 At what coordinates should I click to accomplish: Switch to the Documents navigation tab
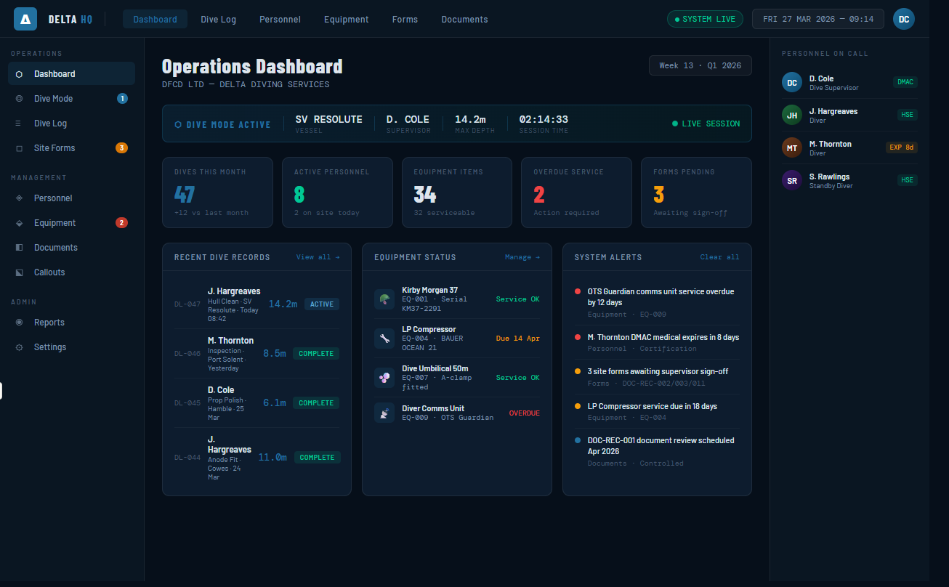click(x=464, y=20)
